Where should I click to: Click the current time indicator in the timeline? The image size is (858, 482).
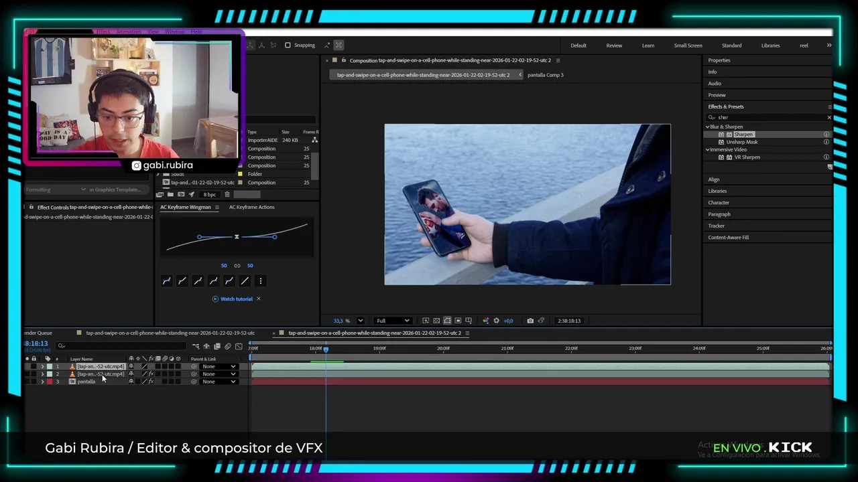click(x=326, y=349)
